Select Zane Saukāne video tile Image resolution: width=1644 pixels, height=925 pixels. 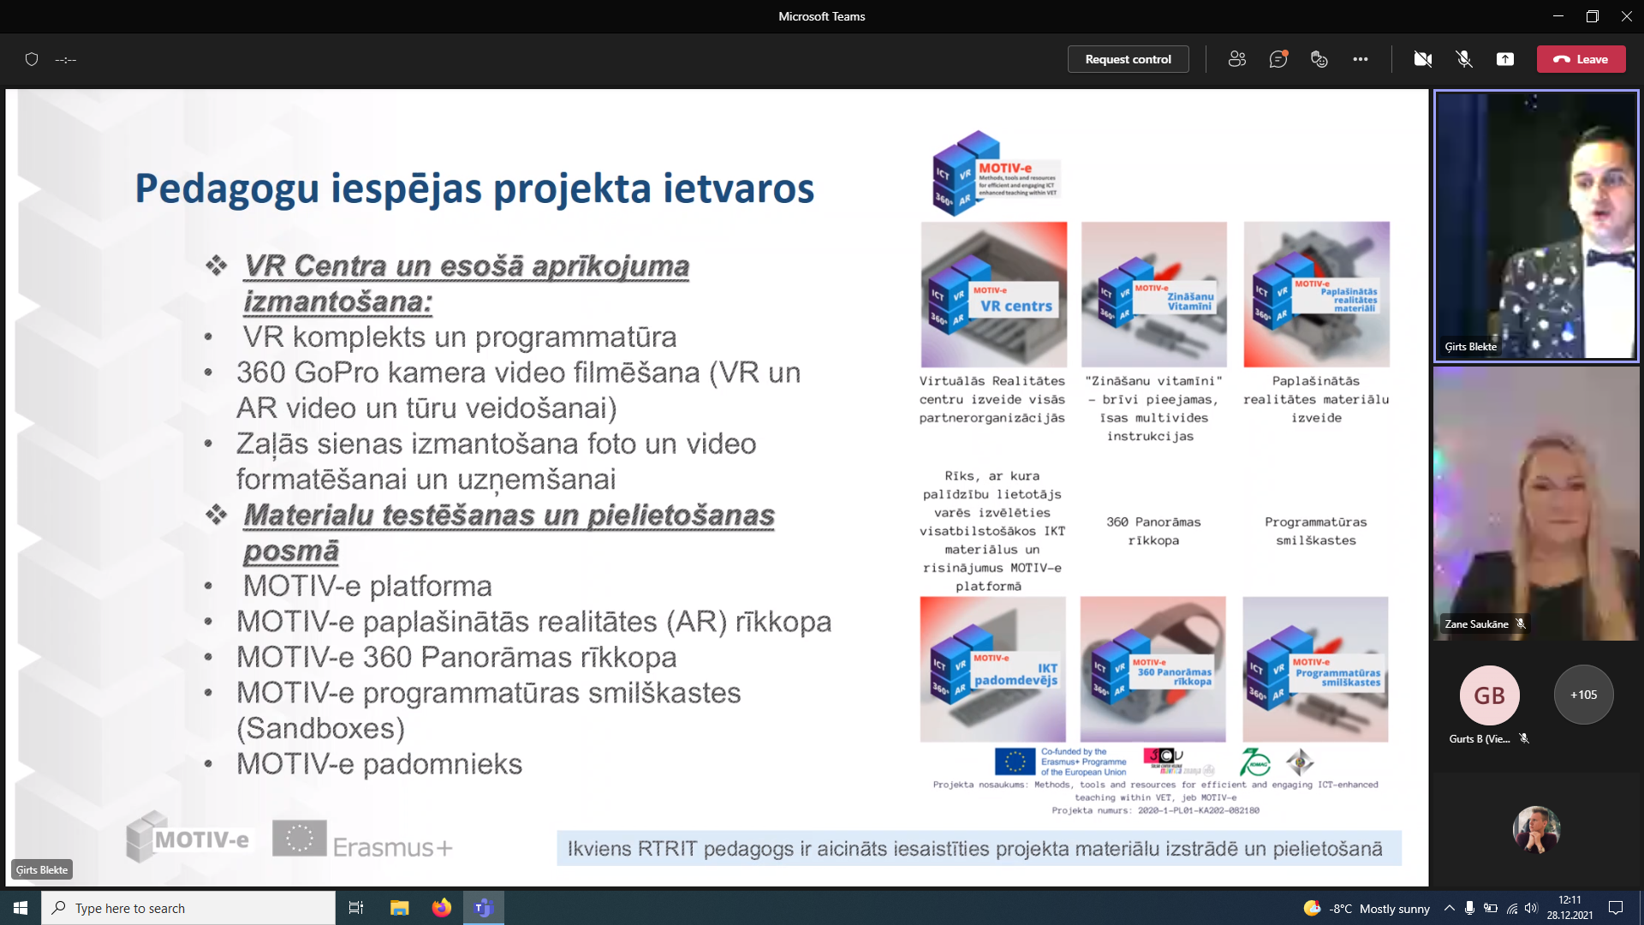pos(1536,503)
